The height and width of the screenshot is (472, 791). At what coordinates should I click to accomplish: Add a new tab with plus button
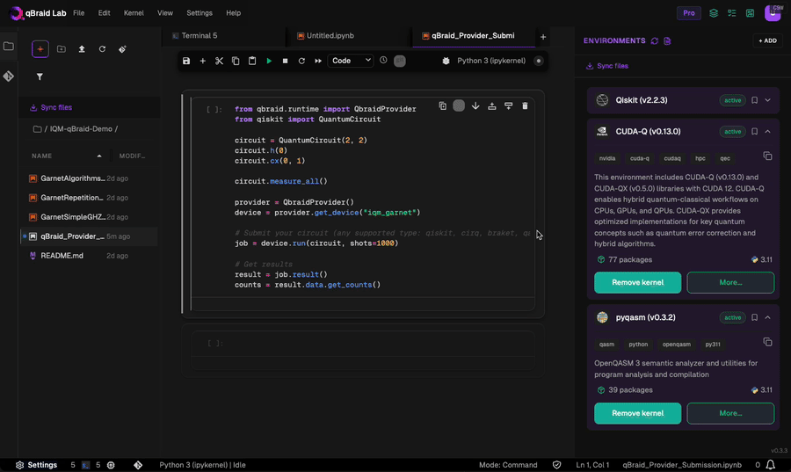[543, 37]
